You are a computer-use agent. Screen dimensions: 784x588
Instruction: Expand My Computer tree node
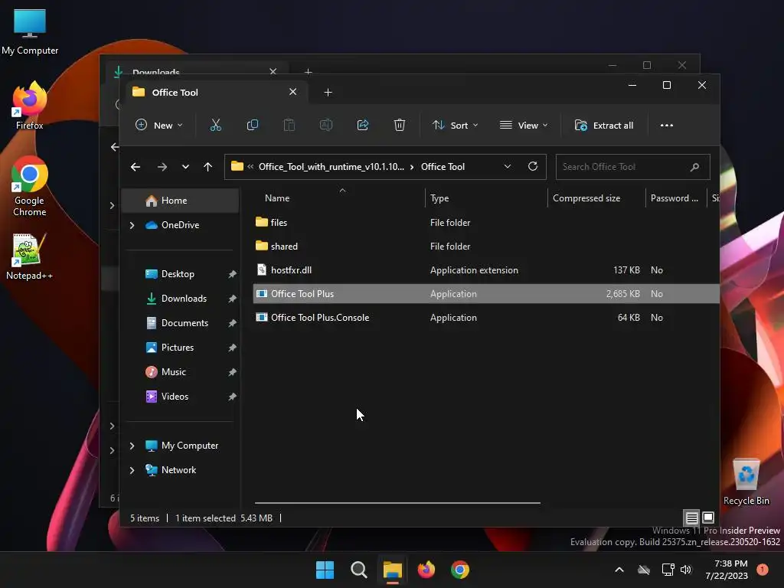click(132, 446)
